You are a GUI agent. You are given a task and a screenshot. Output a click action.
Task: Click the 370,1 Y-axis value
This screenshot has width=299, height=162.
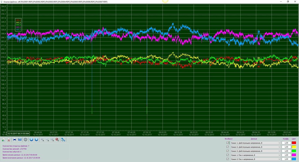(3, 14)
